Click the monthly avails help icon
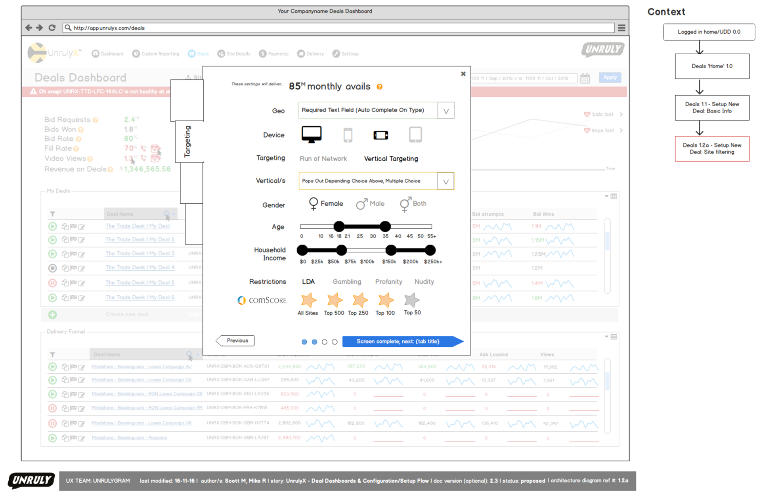The width and height of the screenshot is (761, 497). pos(379,87)
